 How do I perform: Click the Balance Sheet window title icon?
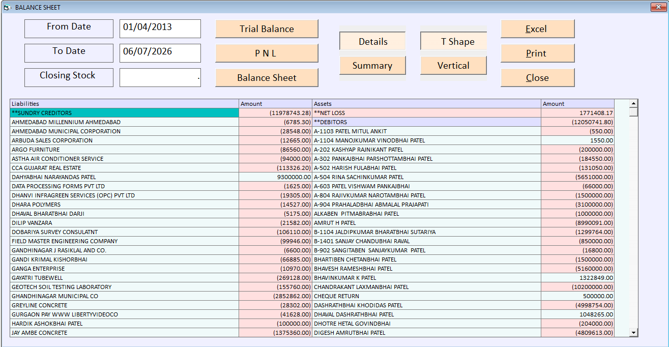[x=7, y=7]
